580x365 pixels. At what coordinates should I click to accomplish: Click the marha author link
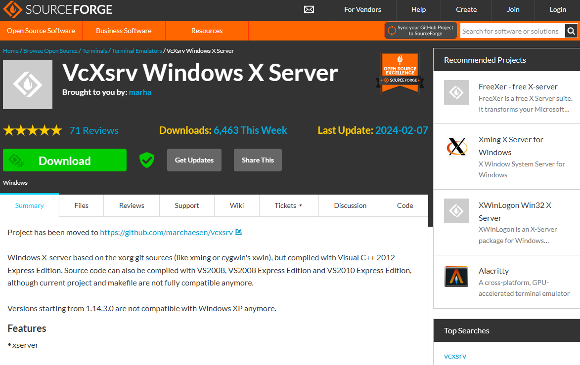(x=140, y=92)
